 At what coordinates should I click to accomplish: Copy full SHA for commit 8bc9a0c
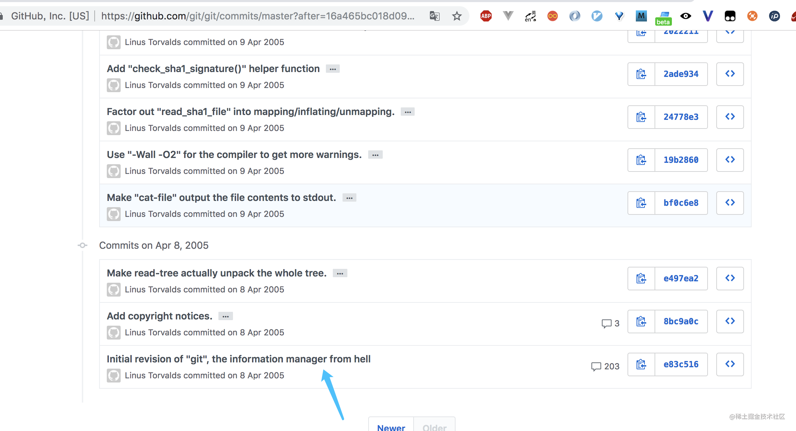coord(641,322)
